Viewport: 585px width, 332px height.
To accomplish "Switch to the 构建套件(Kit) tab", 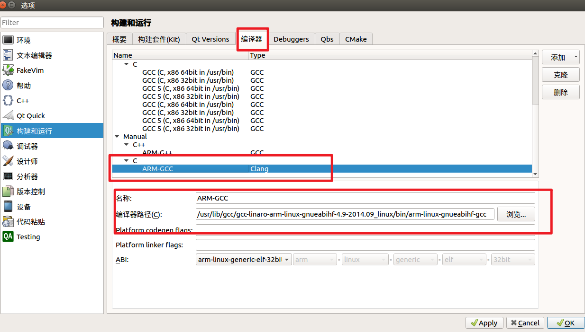I will click(x=159, y=39).
